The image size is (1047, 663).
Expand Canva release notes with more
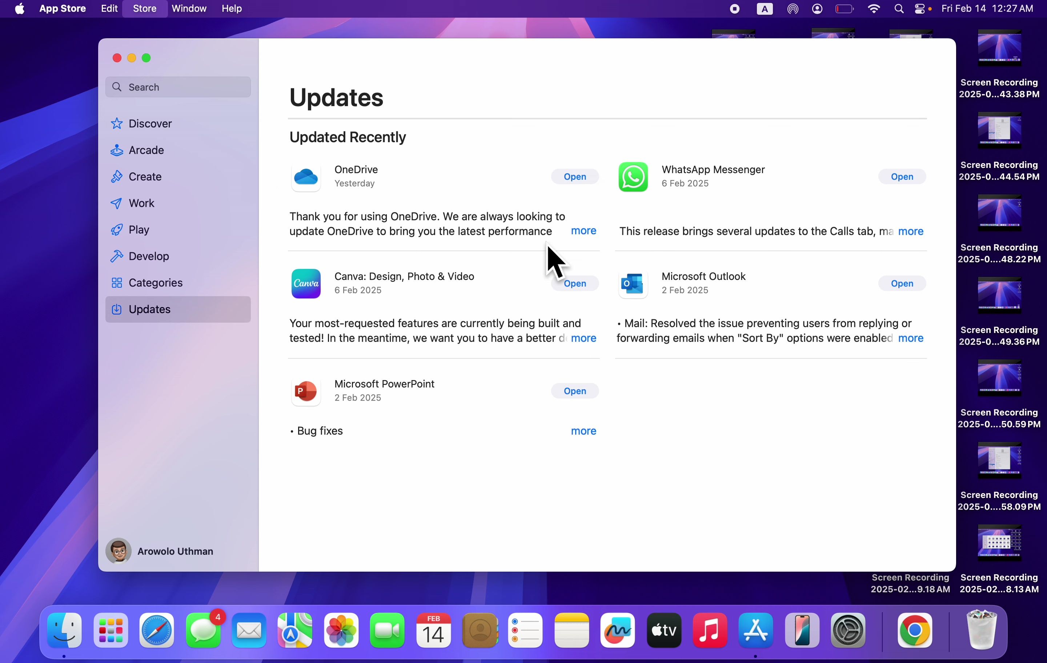tap(583, 338)
